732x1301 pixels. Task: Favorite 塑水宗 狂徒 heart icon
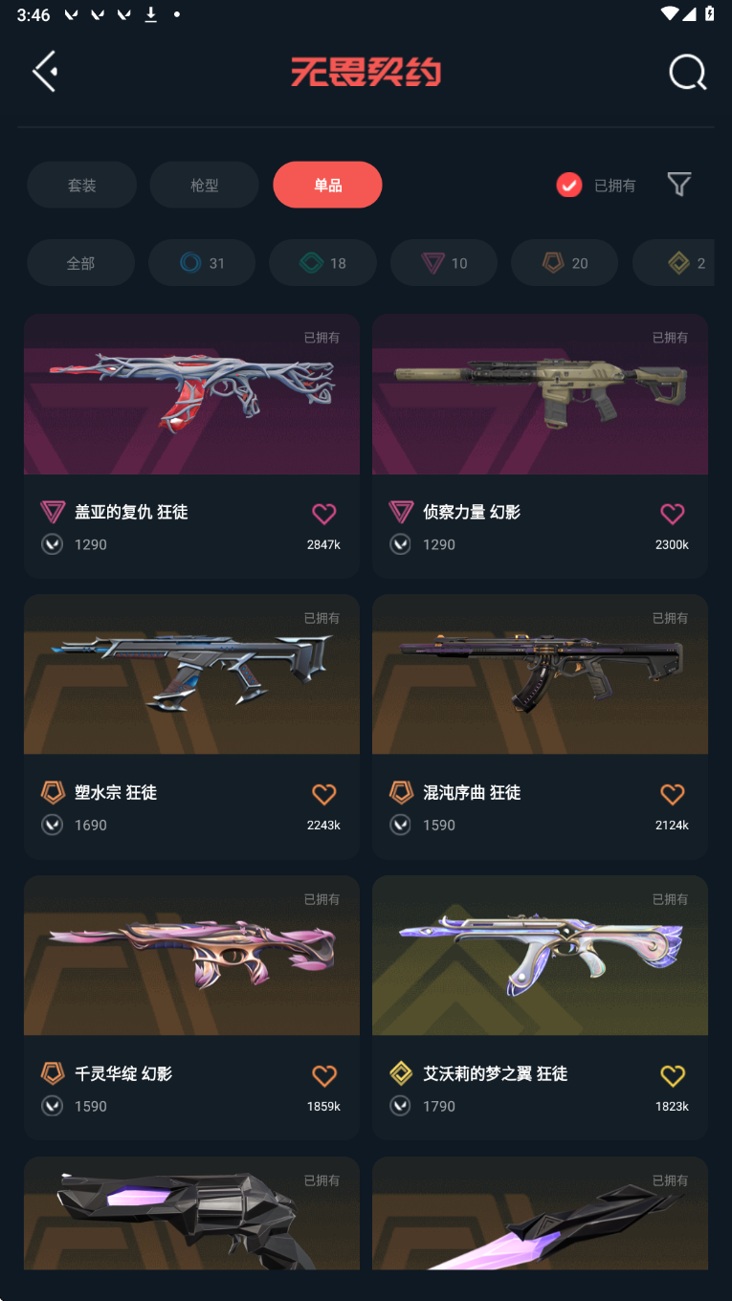point(324,794)
